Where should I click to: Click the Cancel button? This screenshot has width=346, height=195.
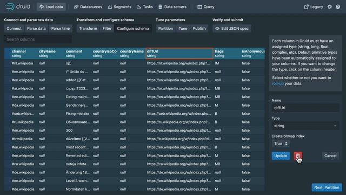(x=330, y=156)
